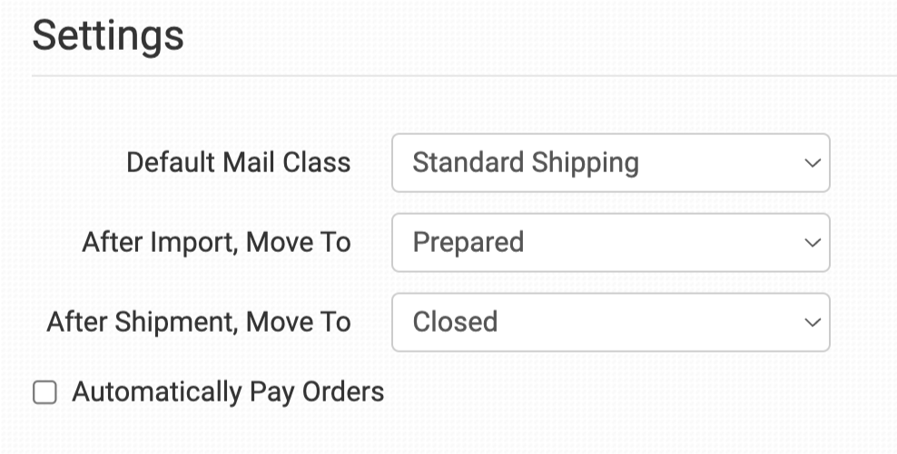Click the After Import, Move To label
The image size is (897, 454).
point(216,243)
